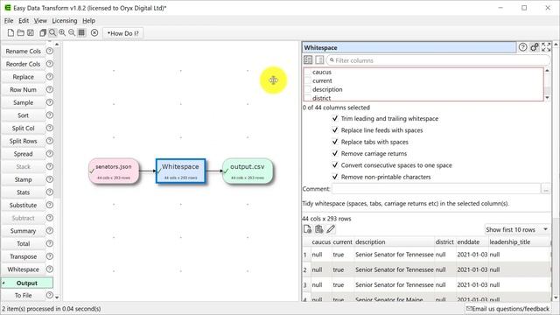
Task: Click the deselect-all columns list icon
Action: tap(319, 60)
